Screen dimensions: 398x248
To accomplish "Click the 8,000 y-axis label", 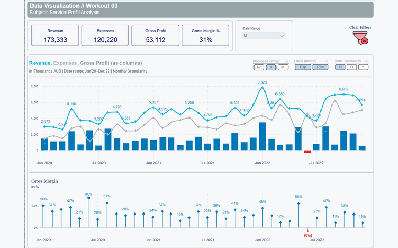I will pyautogui.click(x=35, y=86).
